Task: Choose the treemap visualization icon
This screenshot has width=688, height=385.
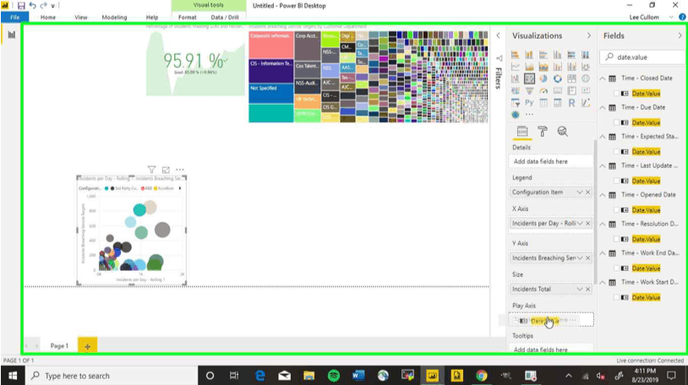Action: pos(571,79)
